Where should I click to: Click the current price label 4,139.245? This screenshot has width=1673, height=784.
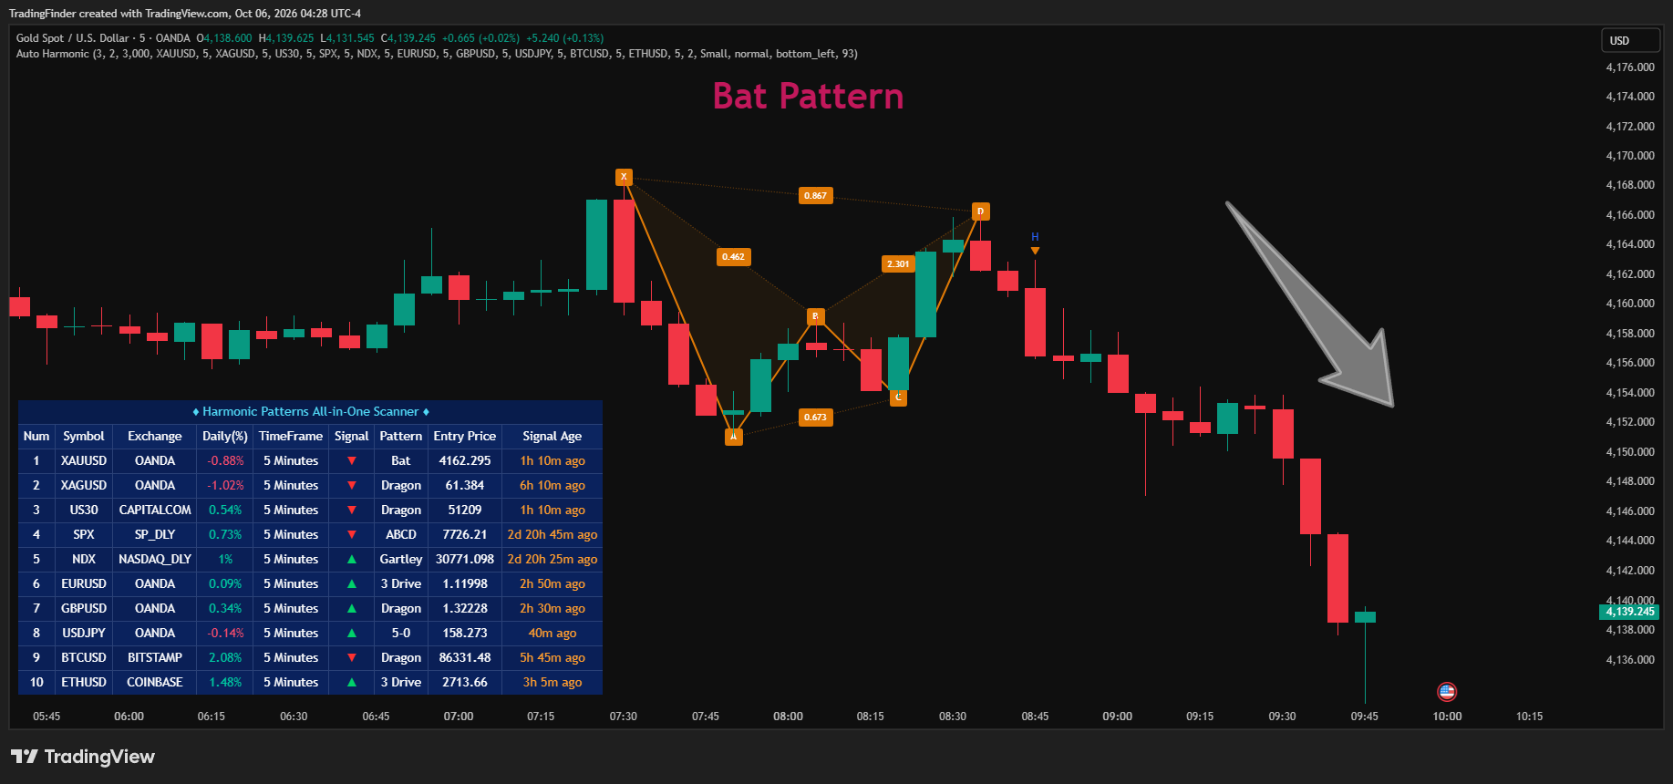1629,612
